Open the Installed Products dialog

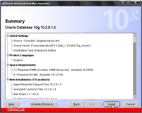click(x=43, y=104)
